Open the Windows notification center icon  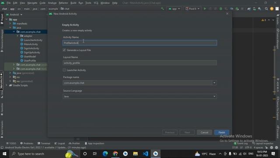273,154
